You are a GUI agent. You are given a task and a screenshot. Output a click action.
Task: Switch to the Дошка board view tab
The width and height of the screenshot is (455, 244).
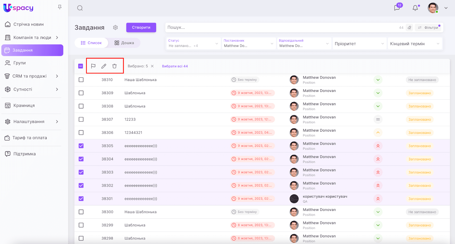pyautogui.click(x=124, y=43)
